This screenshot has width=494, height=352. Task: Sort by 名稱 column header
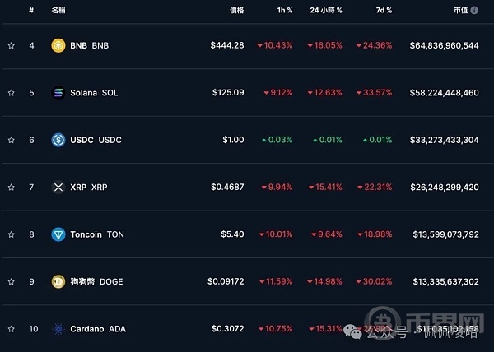click(x=58, y=11)
